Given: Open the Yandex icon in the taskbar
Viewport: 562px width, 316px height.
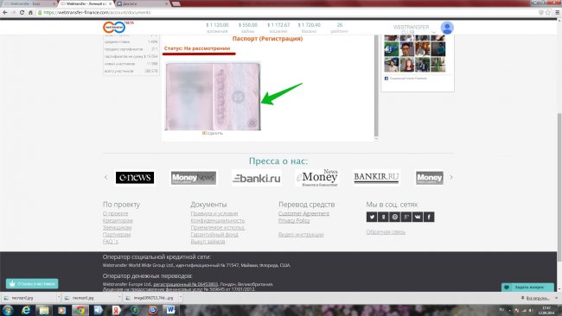Looking at the screenshot, I should point(117,310).
